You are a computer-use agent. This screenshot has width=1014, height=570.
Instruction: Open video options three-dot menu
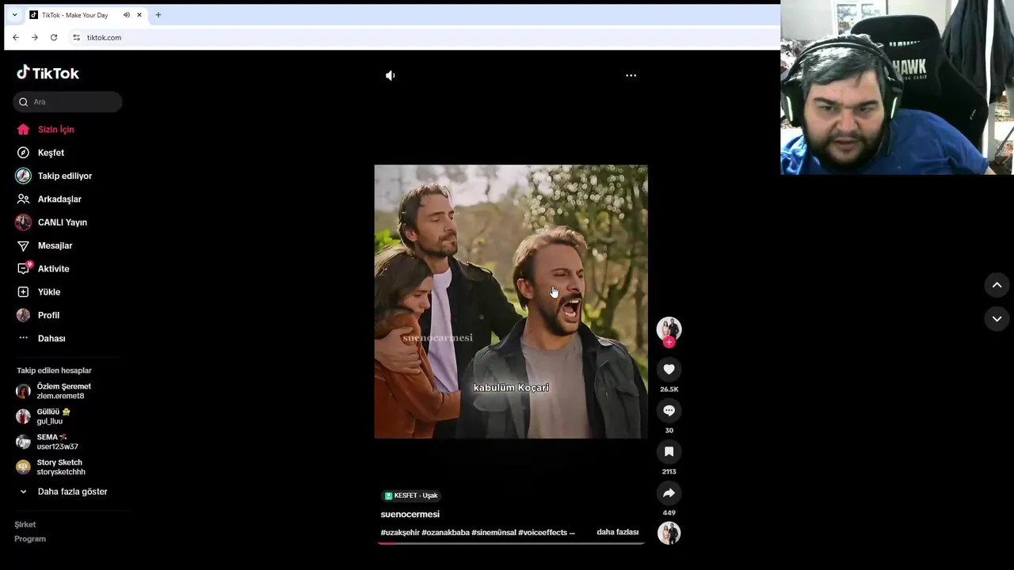pyautogui.click(x=631, y=75)
